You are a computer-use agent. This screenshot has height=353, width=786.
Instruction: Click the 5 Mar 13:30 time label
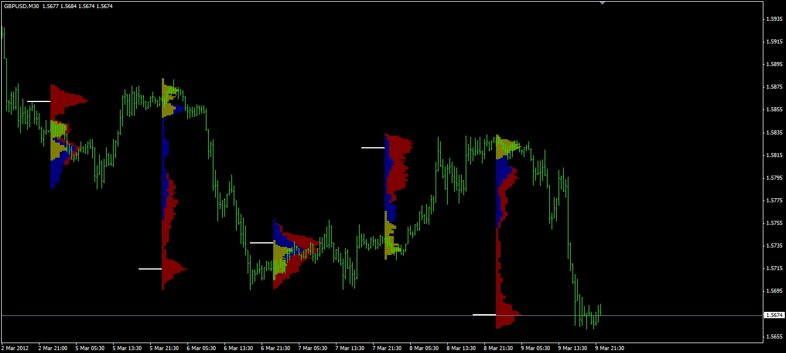pos(127,348)
